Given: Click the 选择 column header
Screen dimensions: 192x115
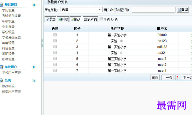Looking at the screenshot, I should pos(55,29).
